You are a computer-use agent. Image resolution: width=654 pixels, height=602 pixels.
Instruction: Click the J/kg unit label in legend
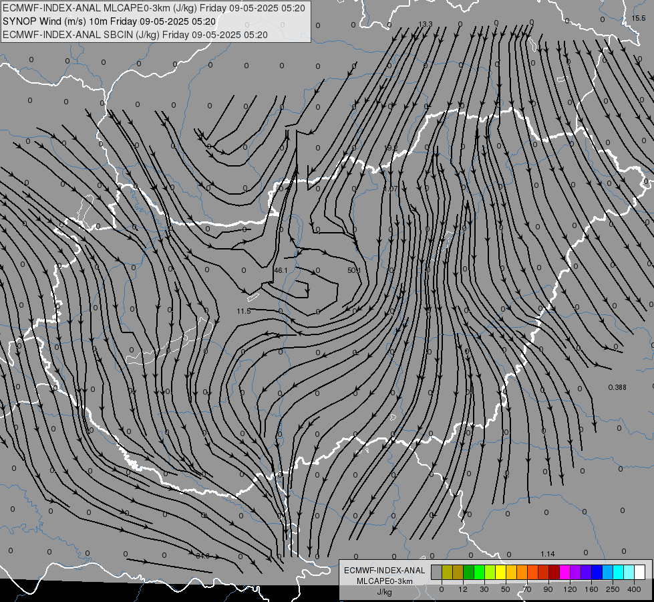(x=385, y=592)
